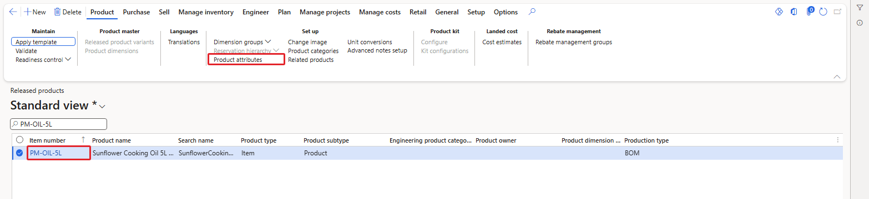Click the Delete trash can icon
The width and height of the screenshot is (869, 199).
click(57, 12)
